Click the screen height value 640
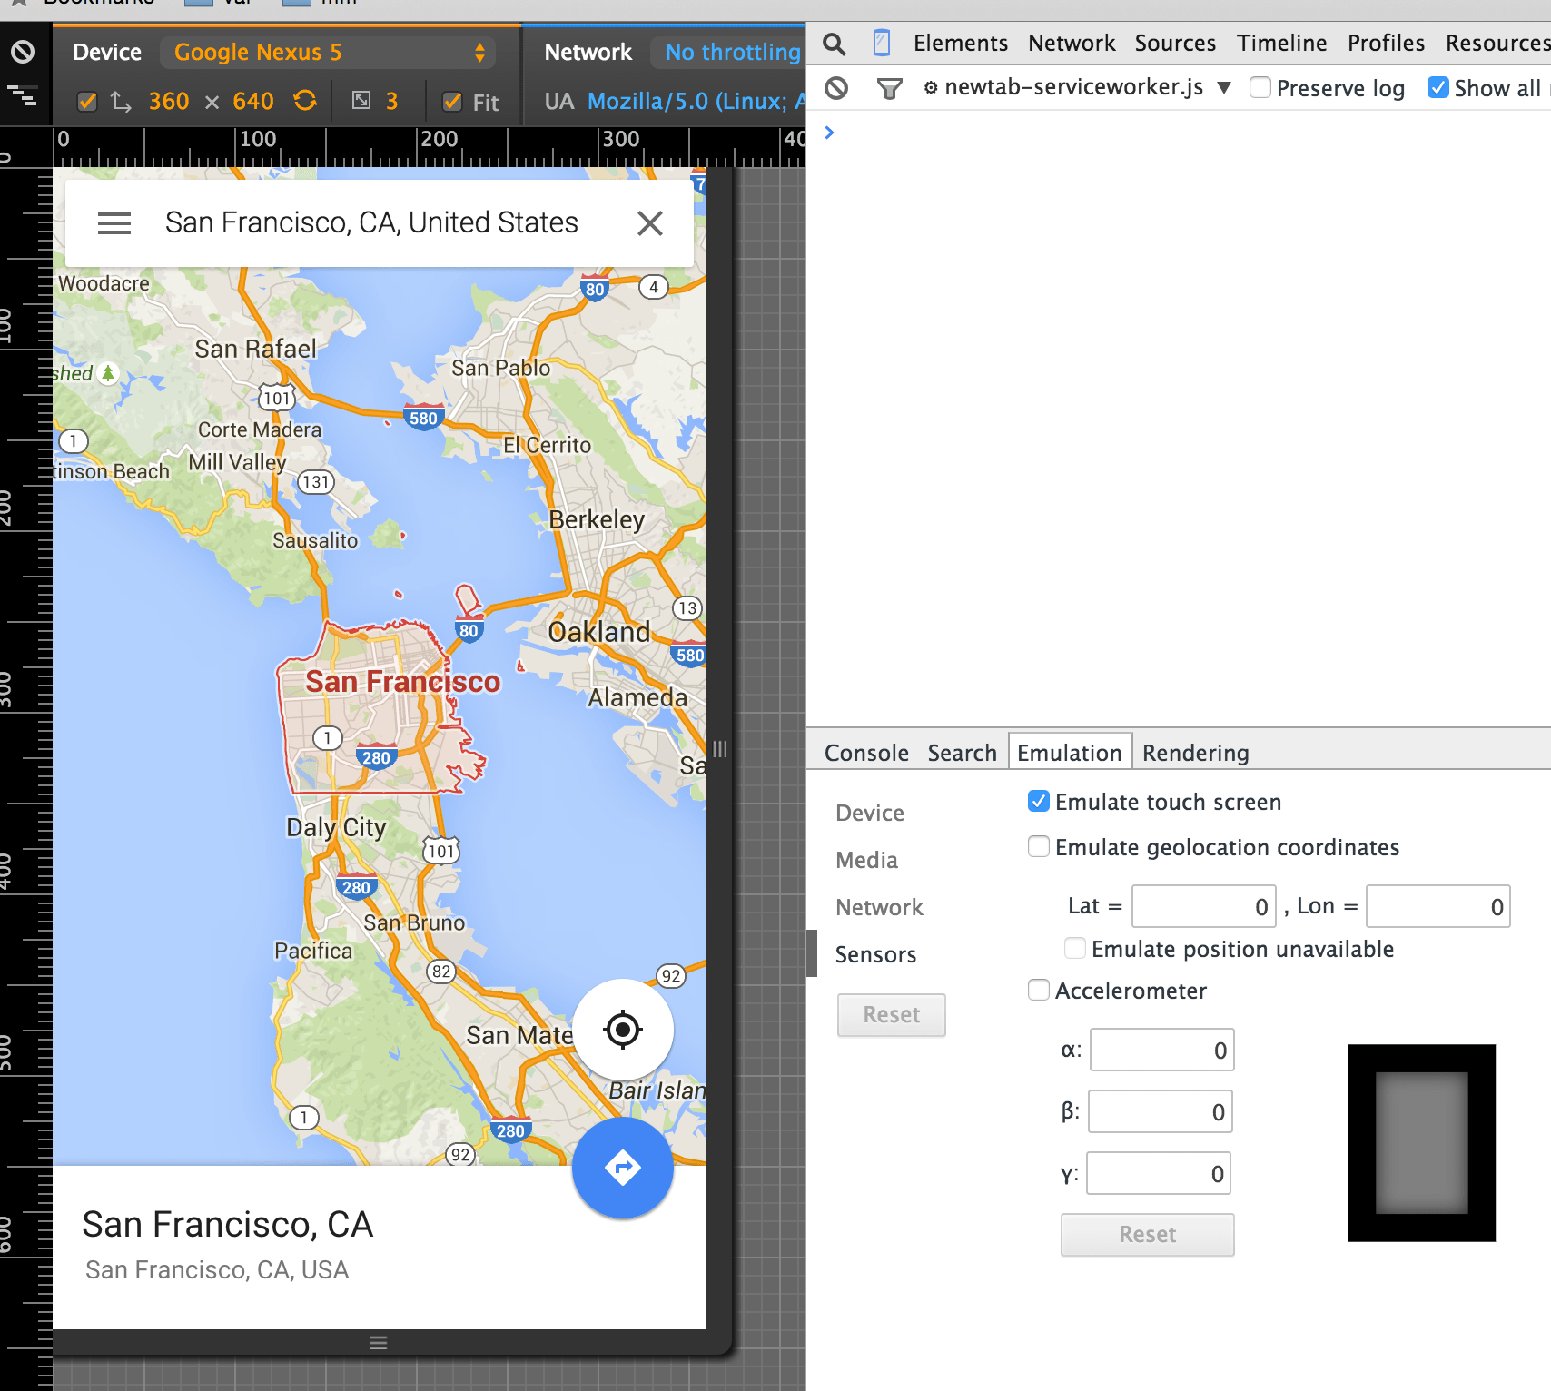 pos(253,101)
